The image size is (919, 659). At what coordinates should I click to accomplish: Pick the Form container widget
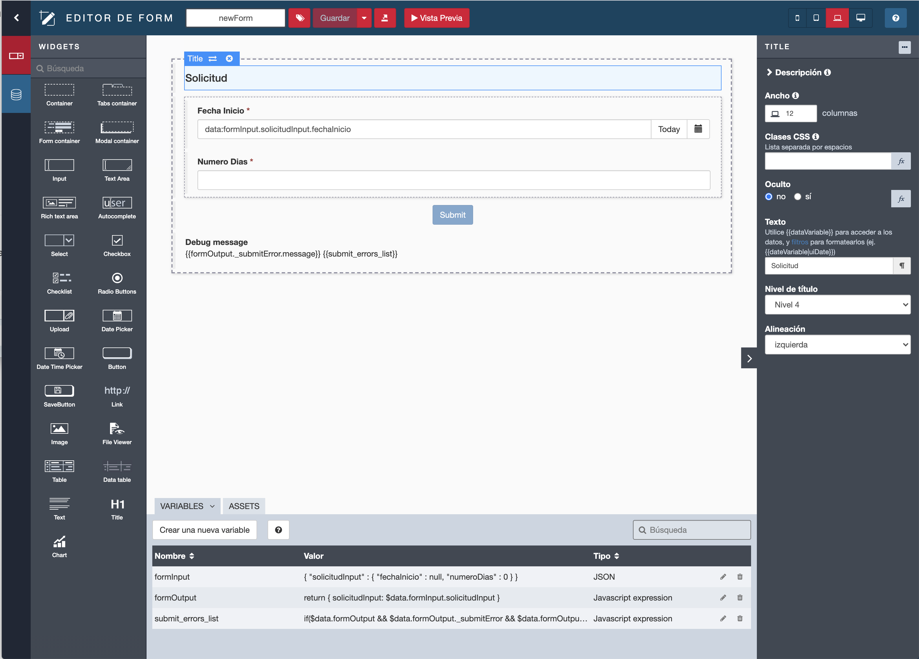pyautogui.click(x=59, y=133)
